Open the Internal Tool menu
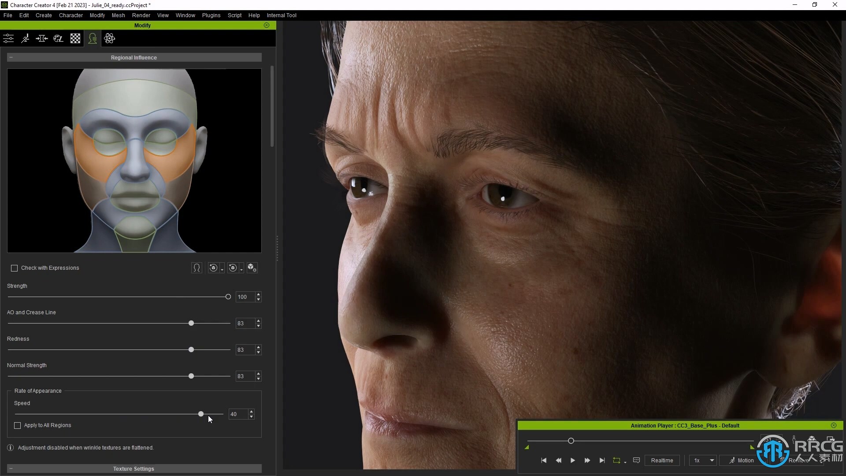Viewport: 846px width, 476px height. coord(282,15)
